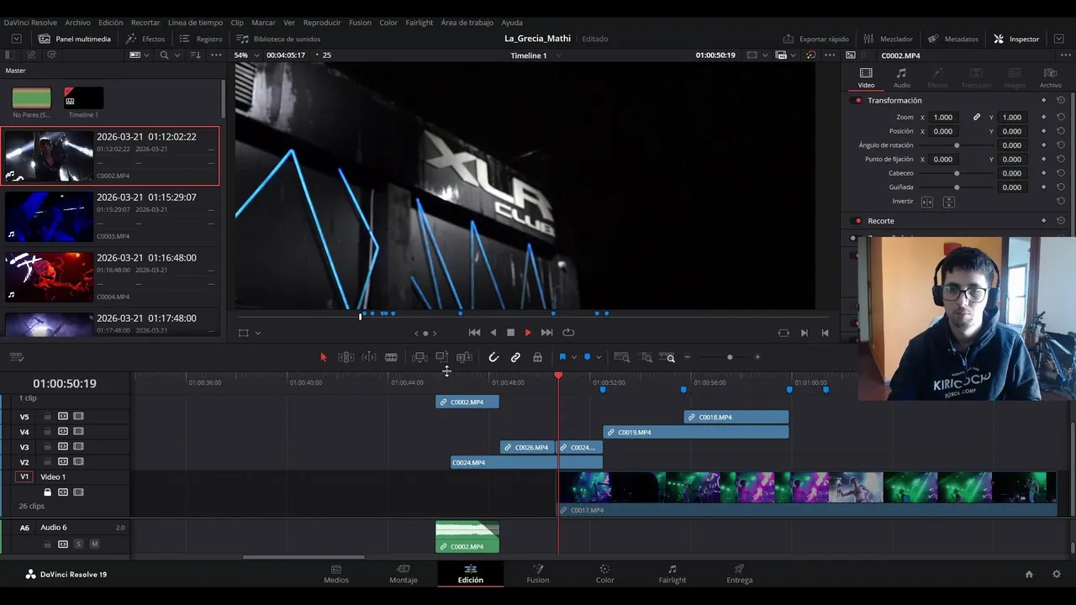Click the Insert clip toolbar icon

tap(419, 357)
